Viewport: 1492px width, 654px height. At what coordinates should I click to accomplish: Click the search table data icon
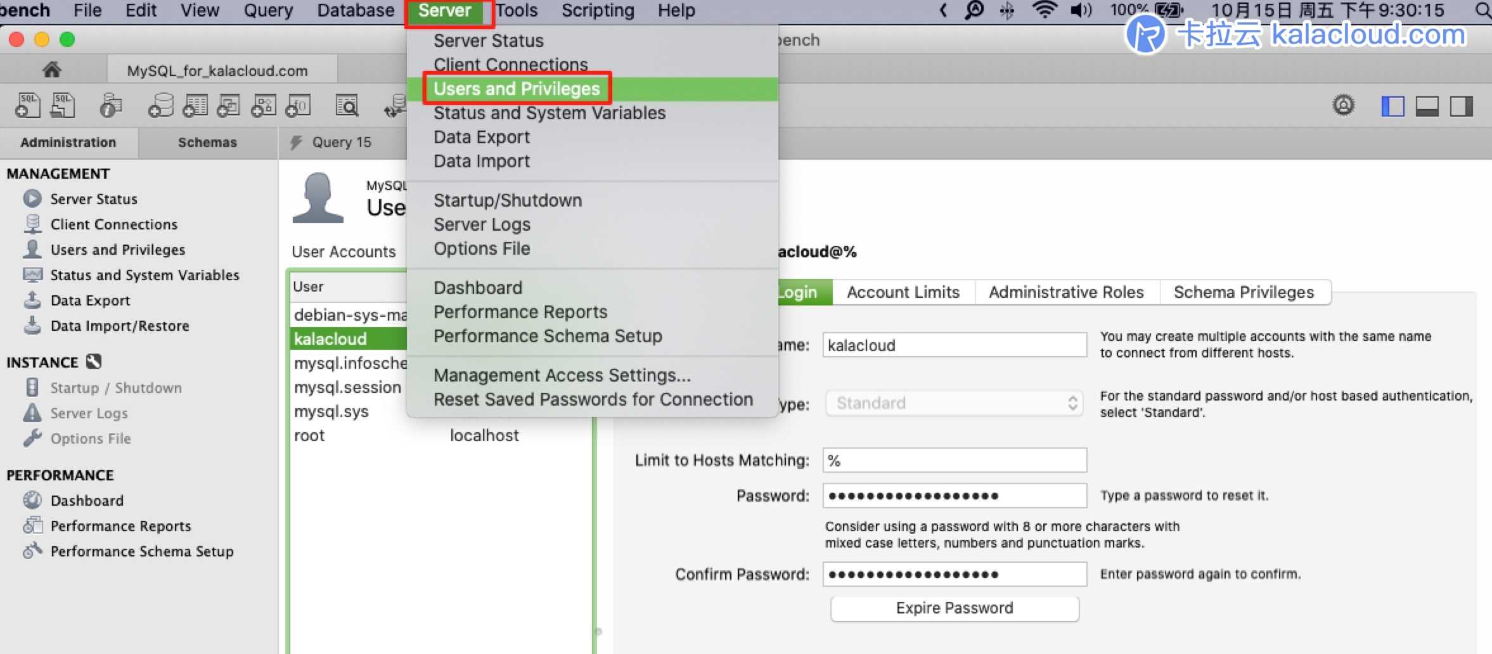tap(347, 105)
